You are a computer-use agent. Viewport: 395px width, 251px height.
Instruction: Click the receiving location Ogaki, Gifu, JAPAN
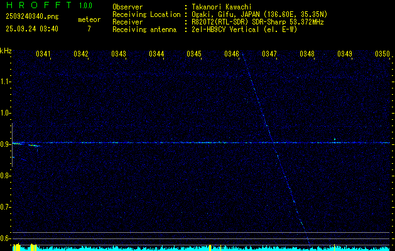tap(226, 14)
